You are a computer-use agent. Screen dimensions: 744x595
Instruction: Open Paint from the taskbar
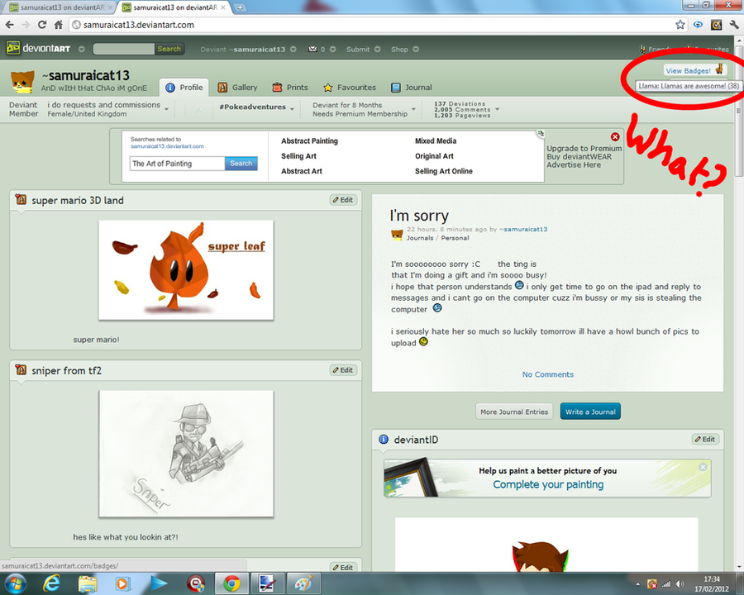pyautogui.click(x=303, y=583)
